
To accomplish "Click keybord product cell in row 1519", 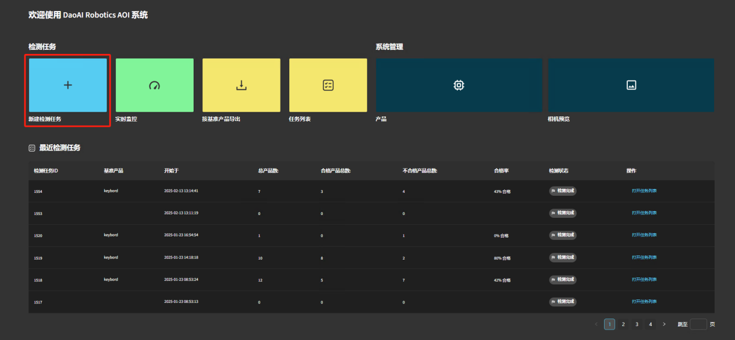I will click(111, 257).
